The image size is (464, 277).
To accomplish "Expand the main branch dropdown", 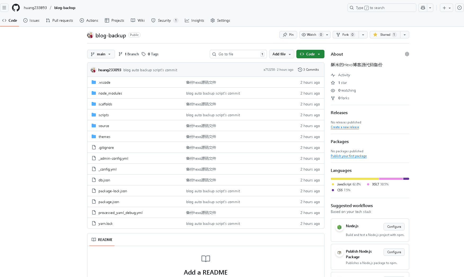I will [x=101, y=54].
